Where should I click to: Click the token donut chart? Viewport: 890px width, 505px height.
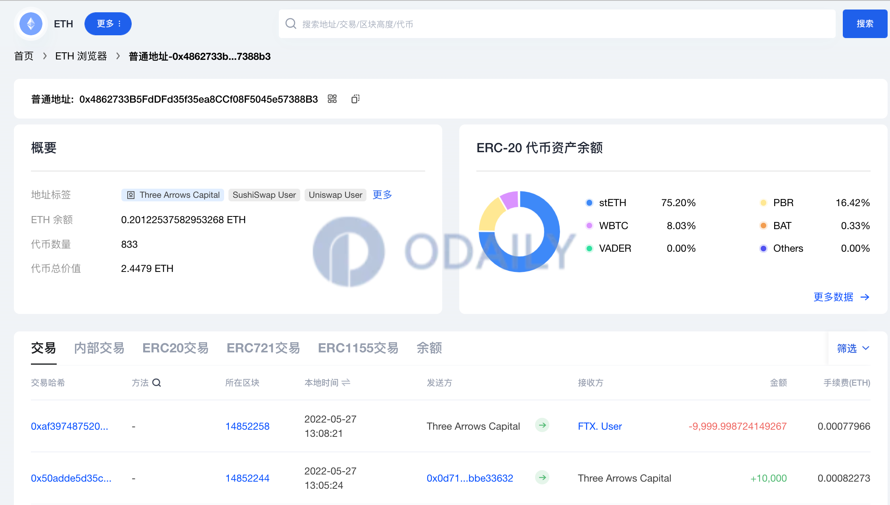[x=519, y=231]
